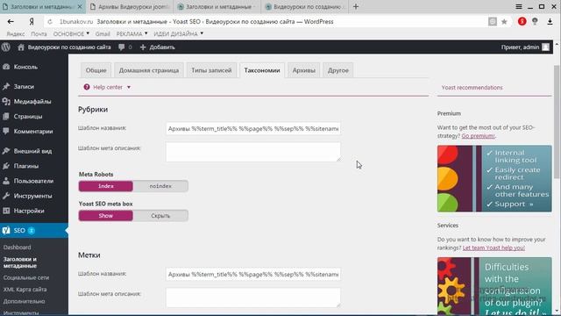Open Yoast recommendations heading link
This screenshot has height=316, width=561.
pos(472,88)
